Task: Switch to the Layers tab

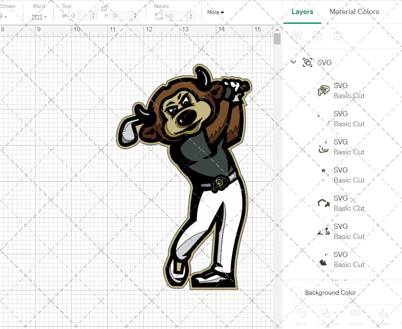Action: [302, 12]
